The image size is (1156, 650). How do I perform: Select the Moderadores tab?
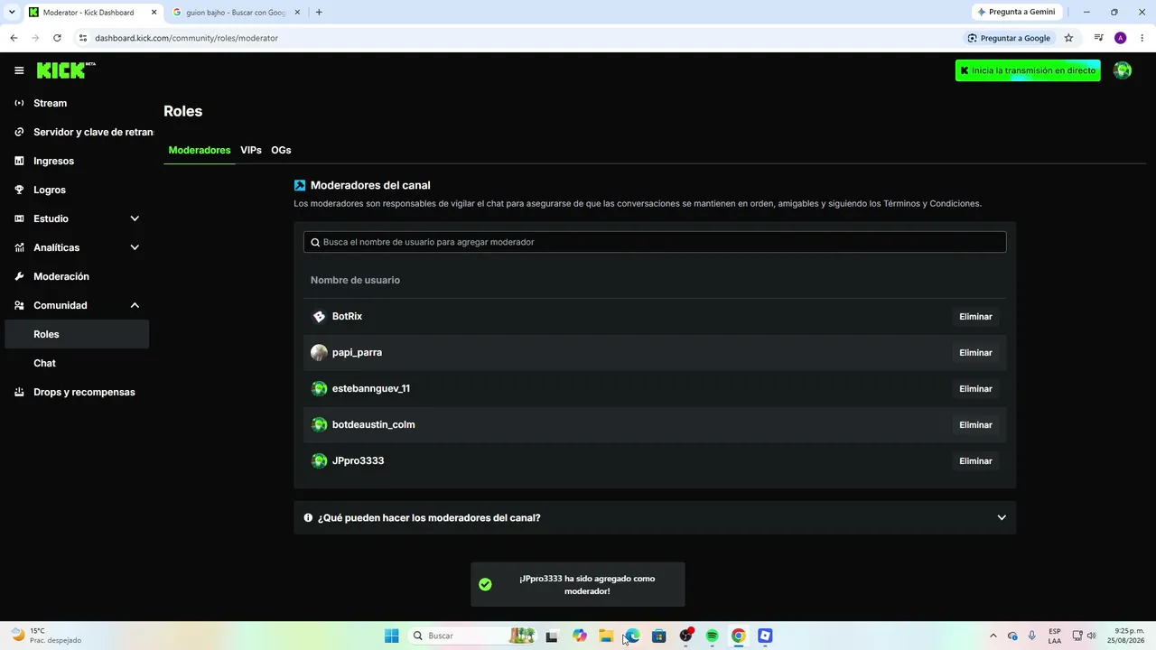pyautogui.click(x=200, y=150)
